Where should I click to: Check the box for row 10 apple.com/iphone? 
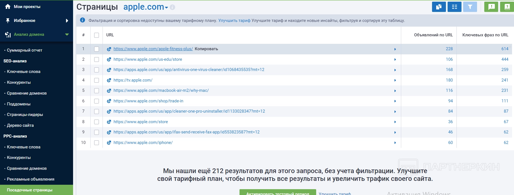click(96, 143)
